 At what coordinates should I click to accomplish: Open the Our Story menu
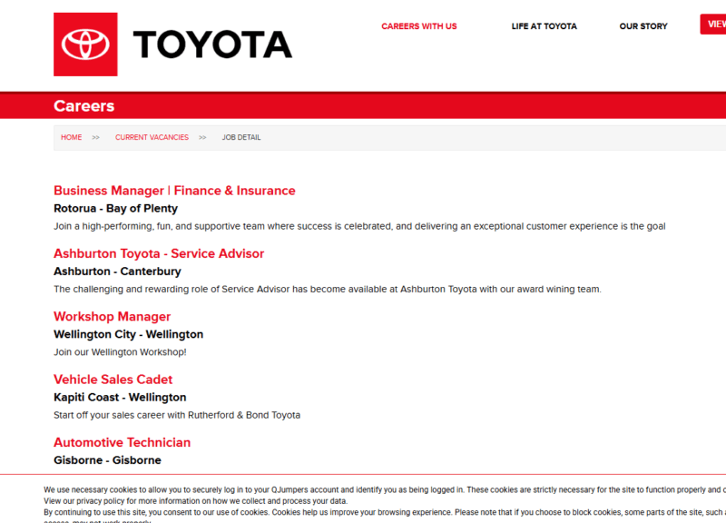click(643, 26)
